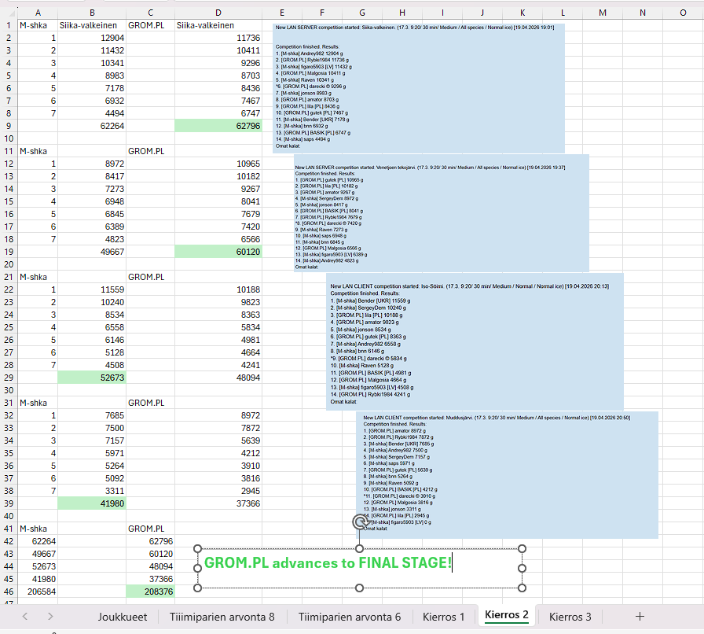Open the Joukkueet sheet tab
This screenshot has width=704, height=634.
click(122, 617)
